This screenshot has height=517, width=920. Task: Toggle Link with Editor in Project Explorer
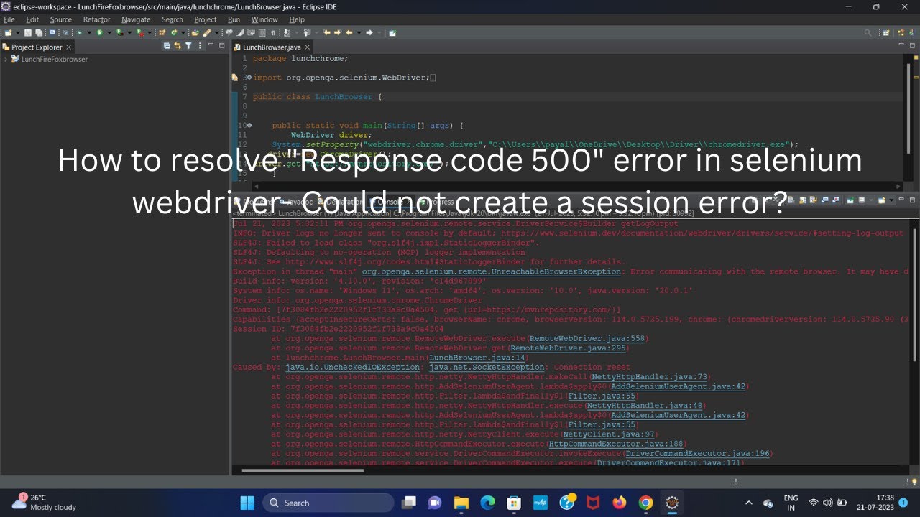178,46
